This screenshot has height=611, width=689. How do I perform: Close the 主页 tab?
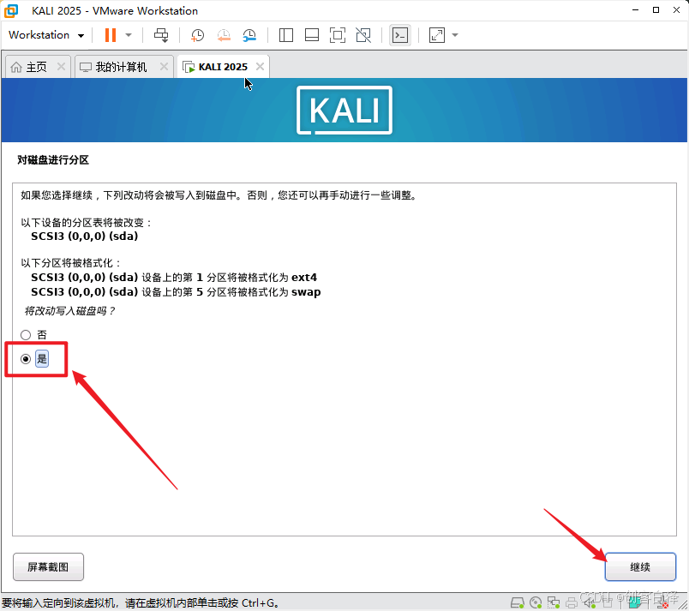[62, 66]
